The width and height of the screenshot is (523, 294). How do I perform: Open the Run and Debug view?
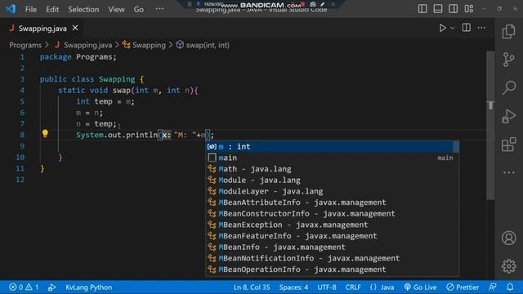[x=508, y=116]
